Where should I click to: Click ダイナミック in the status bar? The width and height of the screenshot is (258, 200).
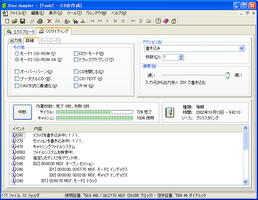click(x=197, y=196)
